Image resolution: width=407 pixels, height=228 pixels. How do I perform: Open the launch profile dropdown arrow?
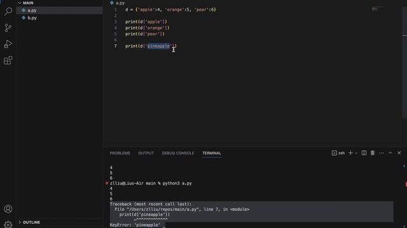point(356,153)
